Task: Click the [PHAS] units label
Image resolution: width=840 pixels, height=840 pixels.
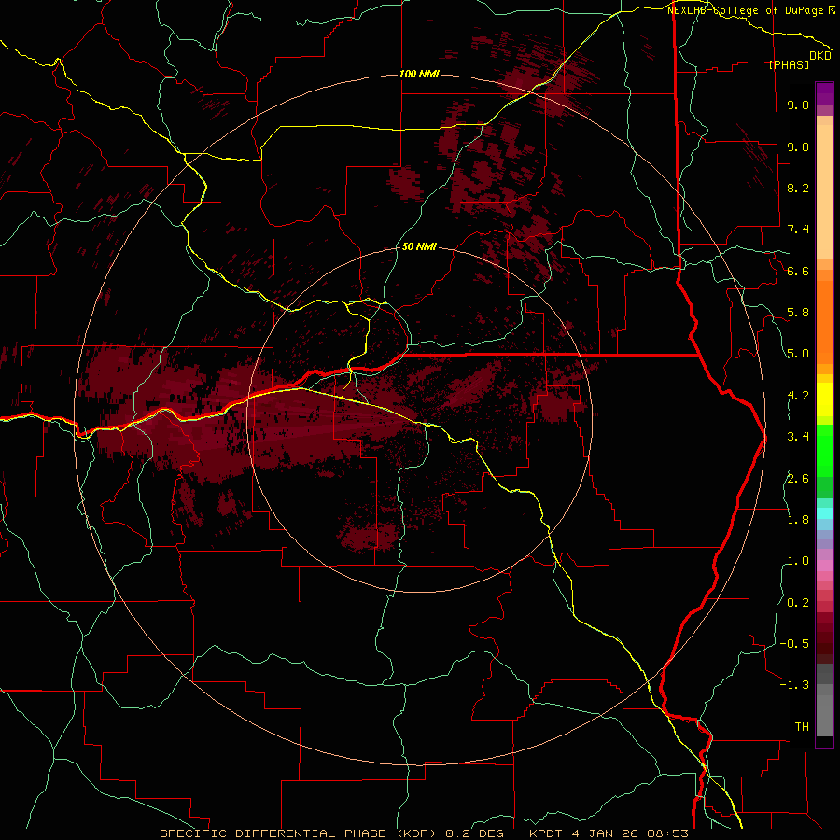Action: [789, 65]
